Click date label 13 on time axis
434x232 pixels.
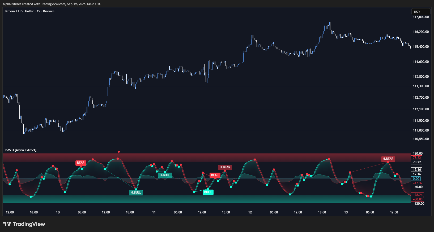click(x=346, y=212)
